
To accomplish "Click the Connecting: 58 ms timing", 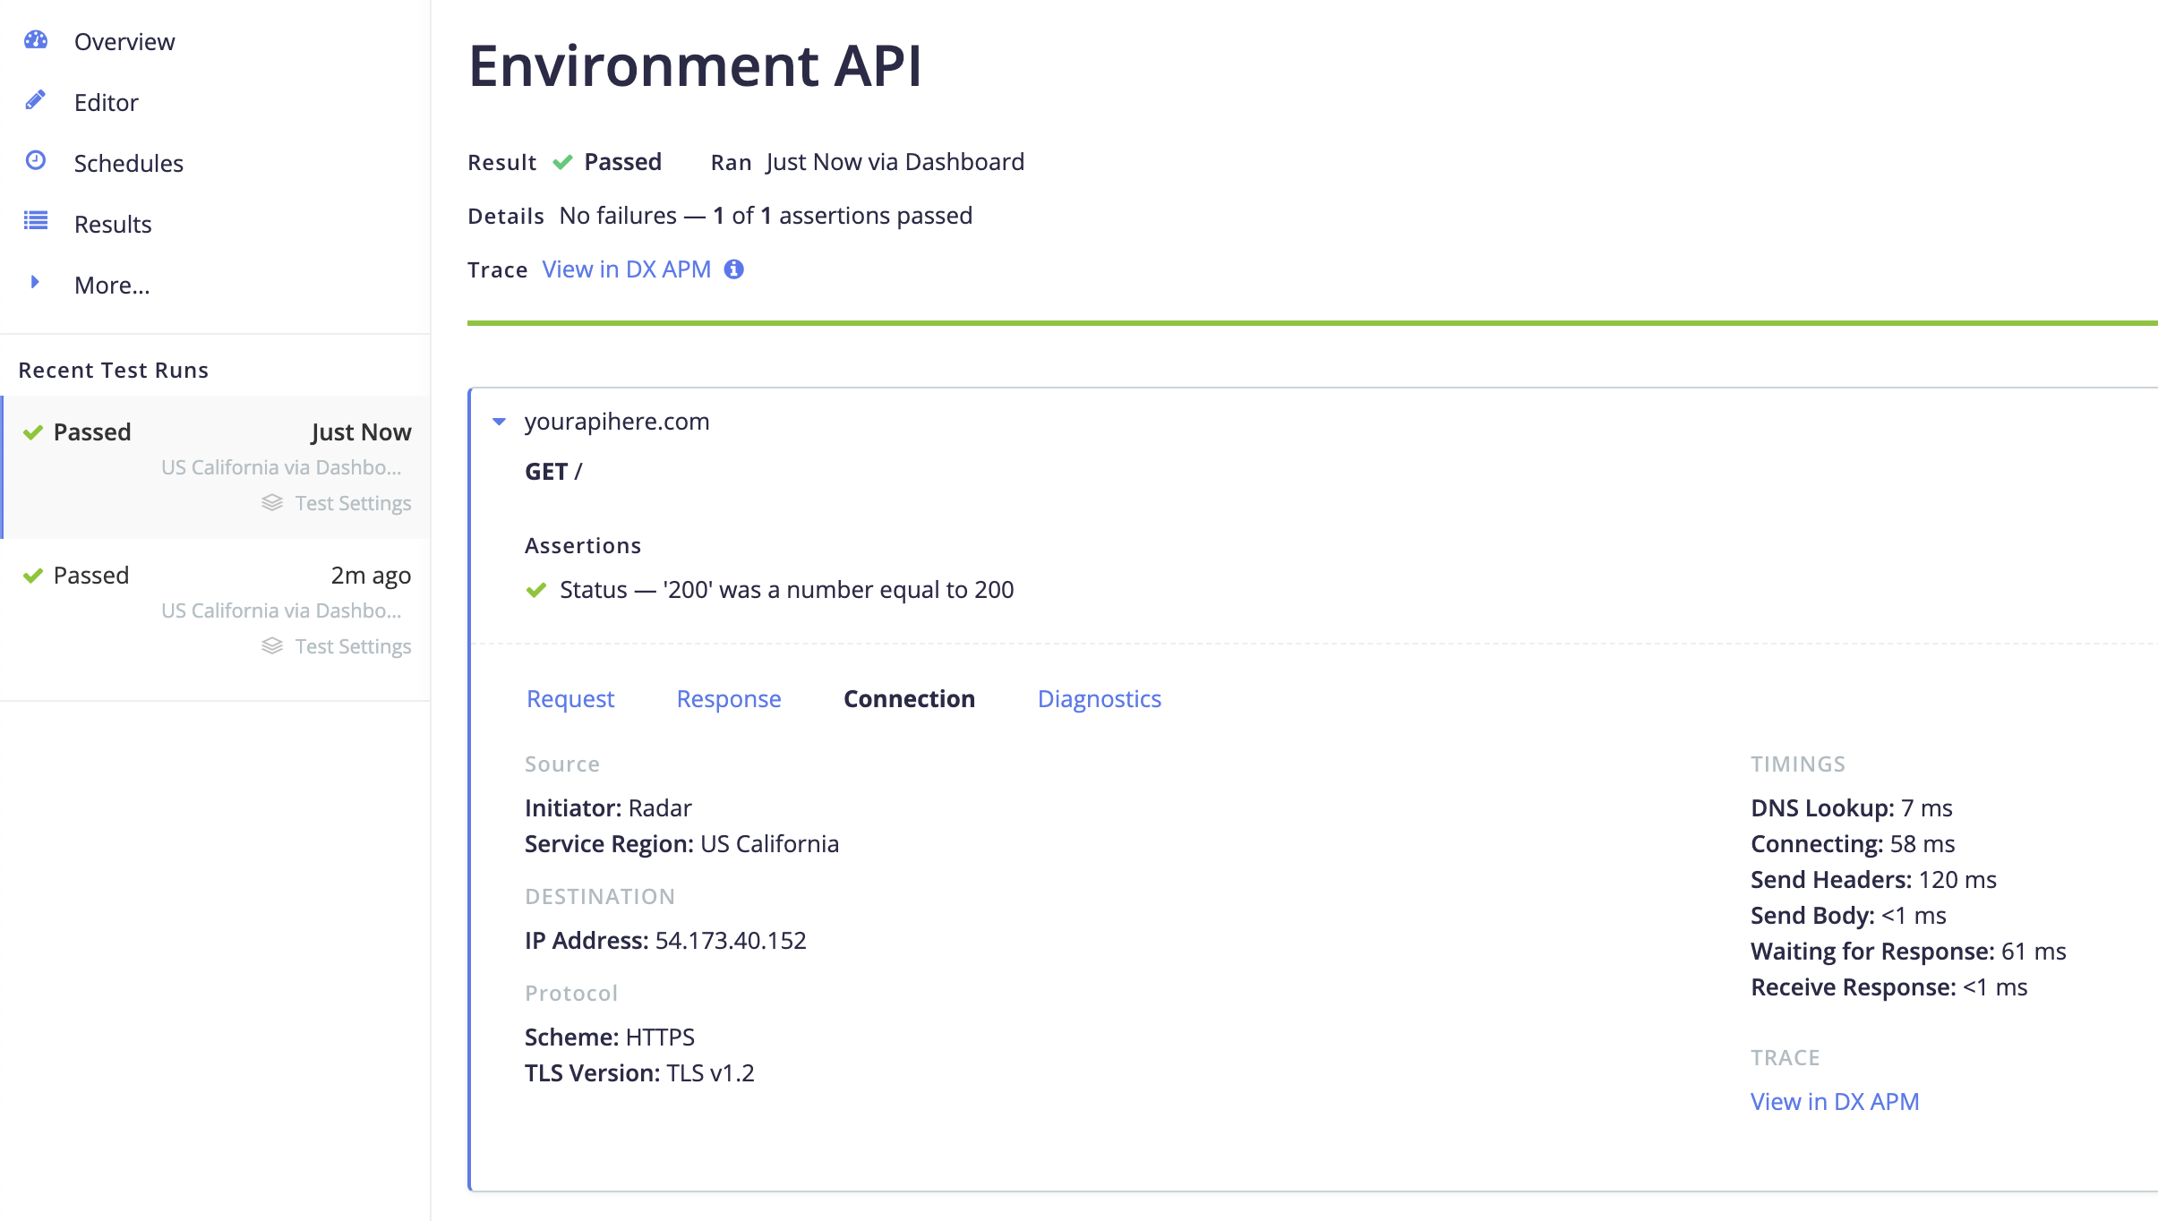I will point(1853,844).
